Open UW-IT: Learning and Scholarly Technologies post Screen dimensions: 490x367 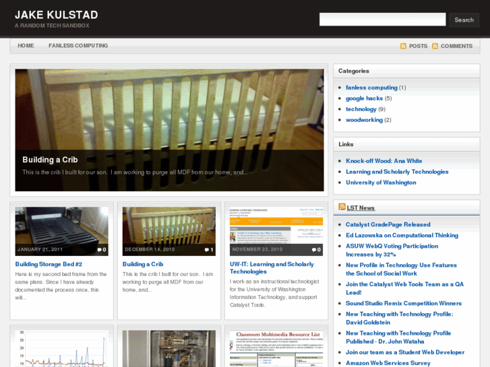point(272,268)
